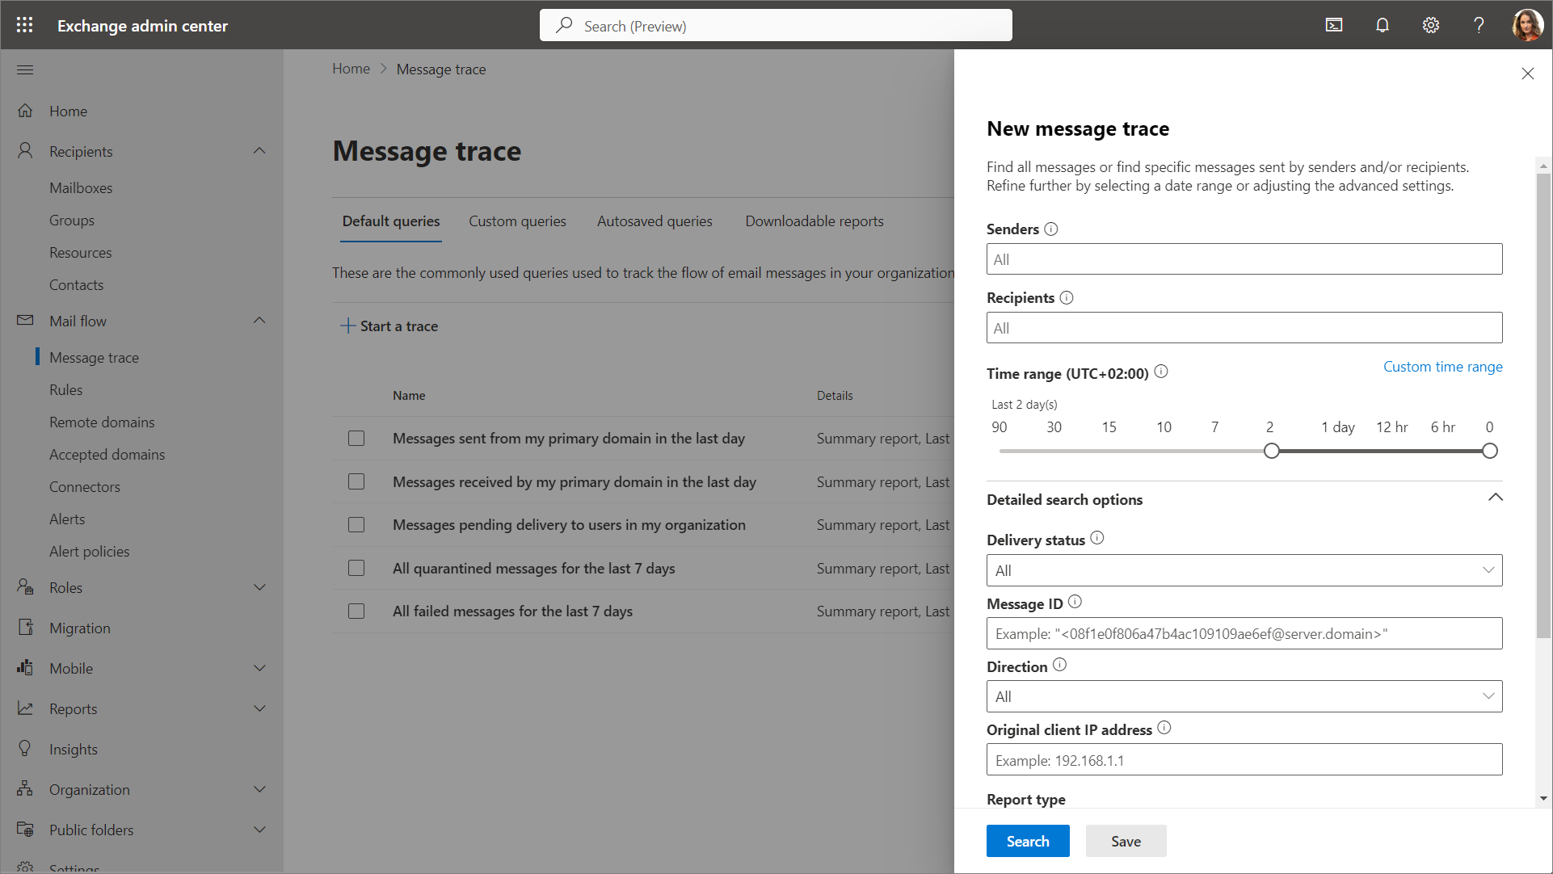This screenshot has width=1553, height=874.
Task: Check 'Messages sent from my primary domain' checkbox
Action: tap(356, 439)
